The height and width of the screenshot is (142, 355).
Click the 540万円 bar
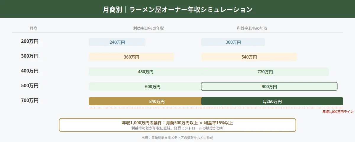(249, 57)
